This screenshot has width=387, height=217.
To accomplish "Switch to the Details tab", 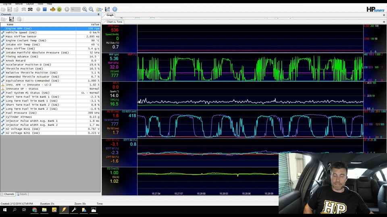I will pos(22,194).
